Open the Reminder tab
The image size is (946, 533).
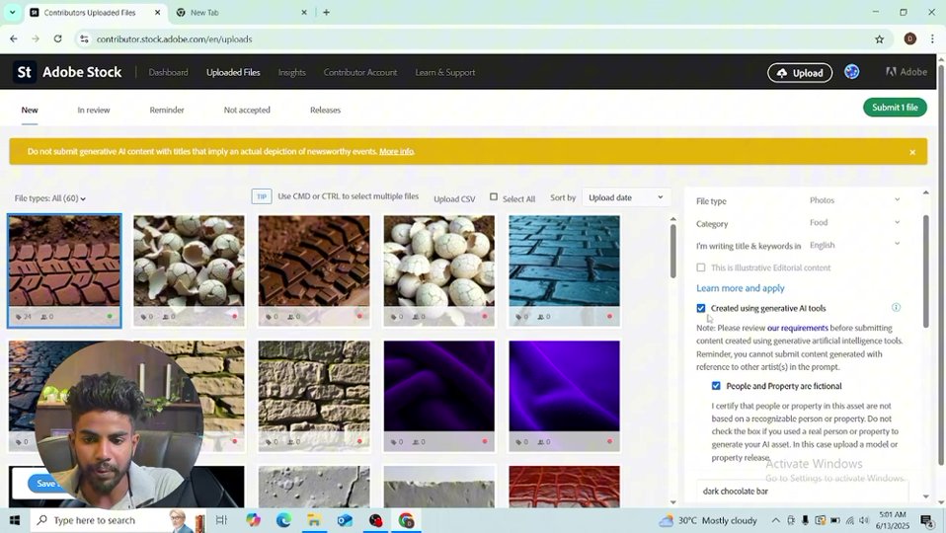tap(167, 110)
